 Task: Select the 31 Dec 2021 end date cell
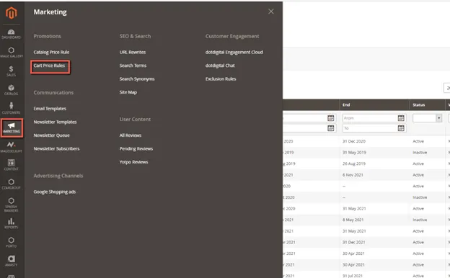click(354, 242)
